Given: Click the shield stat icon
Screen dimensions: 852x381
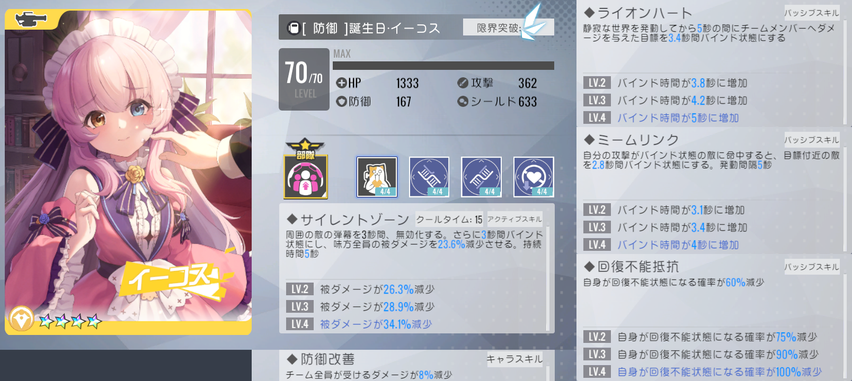Looking at the screenshot, I should coord(463,101).
